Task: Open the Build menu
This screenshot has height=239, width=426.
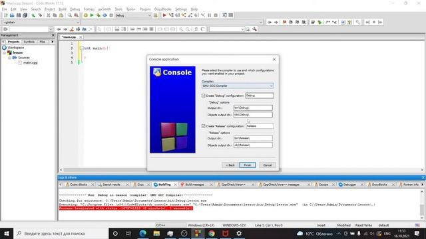Action: (63, 9)
